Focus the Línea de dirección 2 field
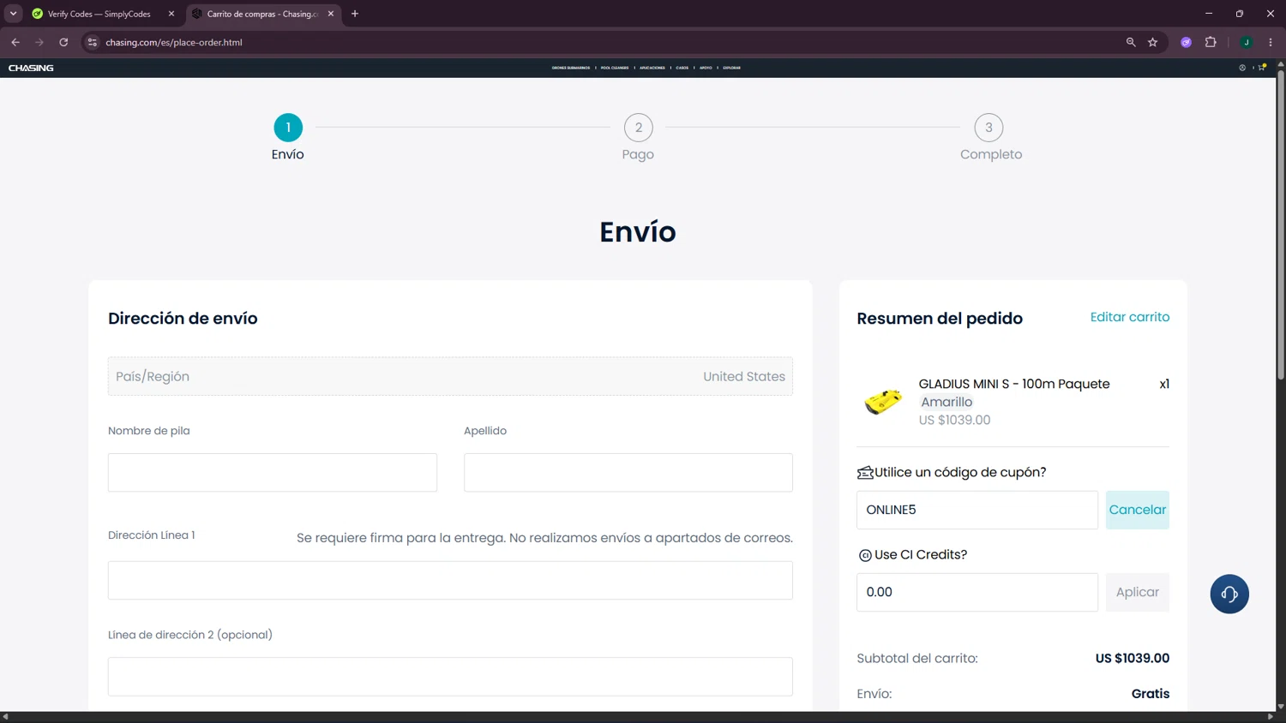Screen dimensions: 1286x723 point(450,677)
